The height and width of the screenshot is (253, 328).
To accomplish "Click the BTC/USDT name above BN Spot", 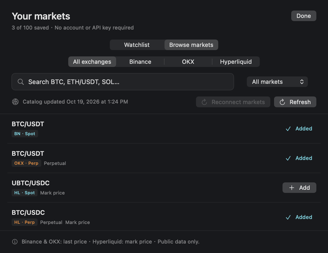I will (x=28, y=124).
